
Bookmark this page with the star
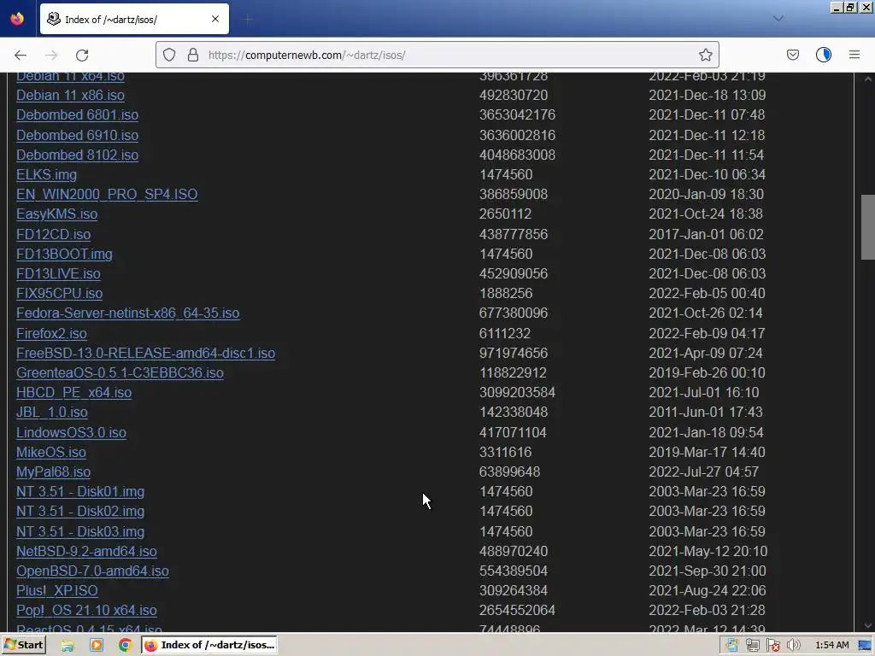(705, 55)
